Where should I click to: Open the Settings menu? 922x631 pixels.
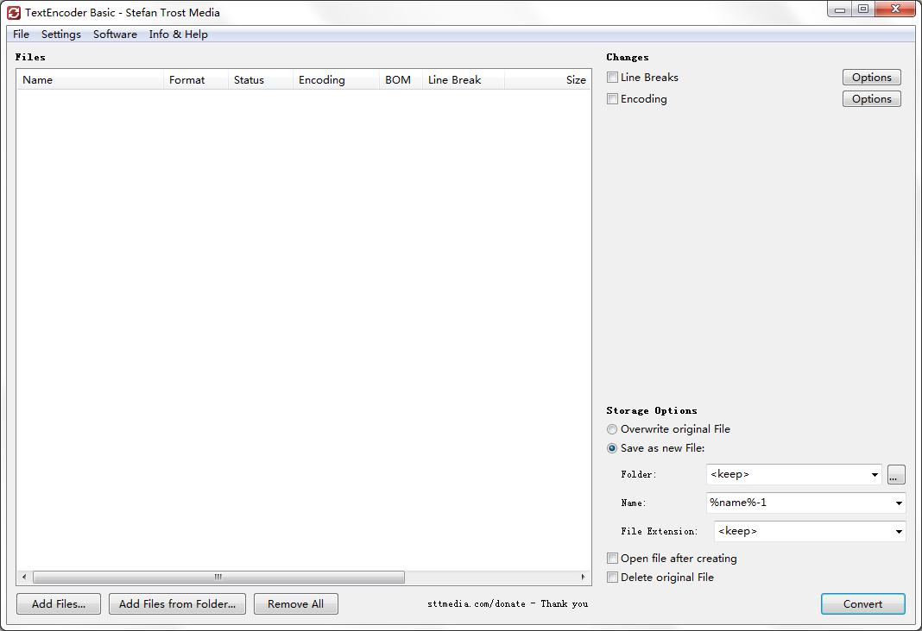[x=60, y=34]
